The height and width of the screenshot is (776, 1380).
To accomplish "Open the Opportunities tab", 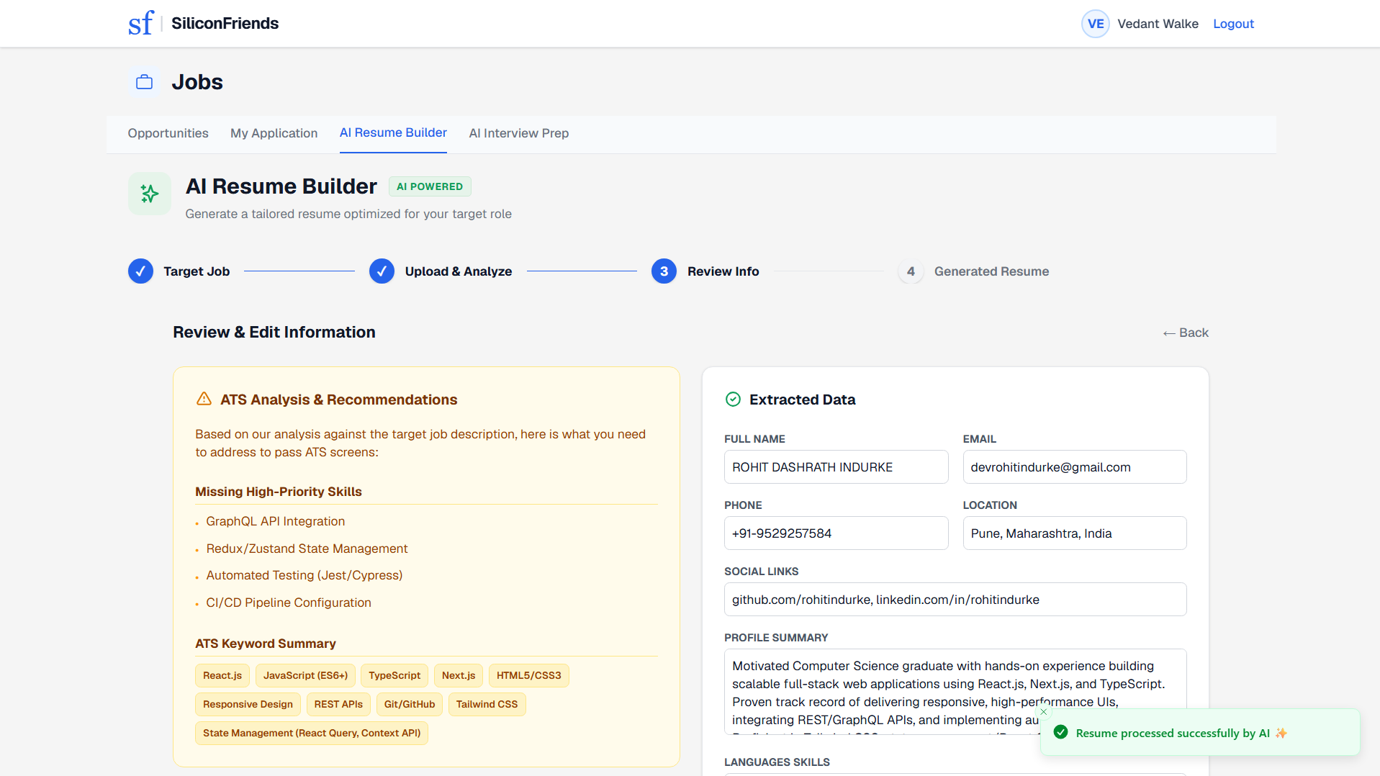I will pyautogui.click(x=168, y=133).
